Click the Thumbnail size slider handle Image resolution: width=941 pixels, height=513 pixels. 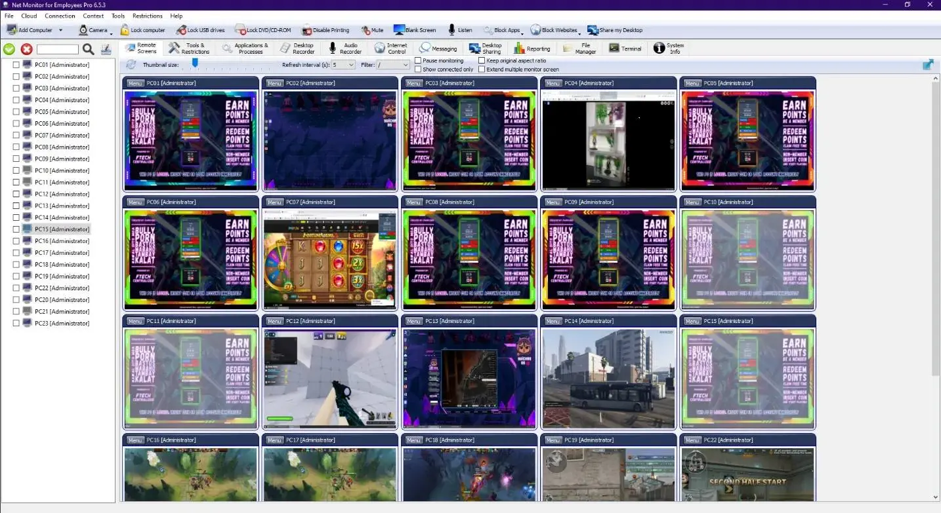coord(195,63)
